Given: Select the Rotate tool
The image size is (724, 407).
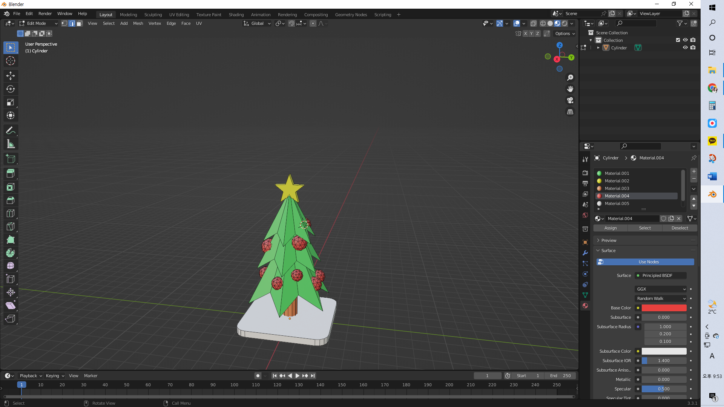Looking at the screenshot, I should coord(11,89).
